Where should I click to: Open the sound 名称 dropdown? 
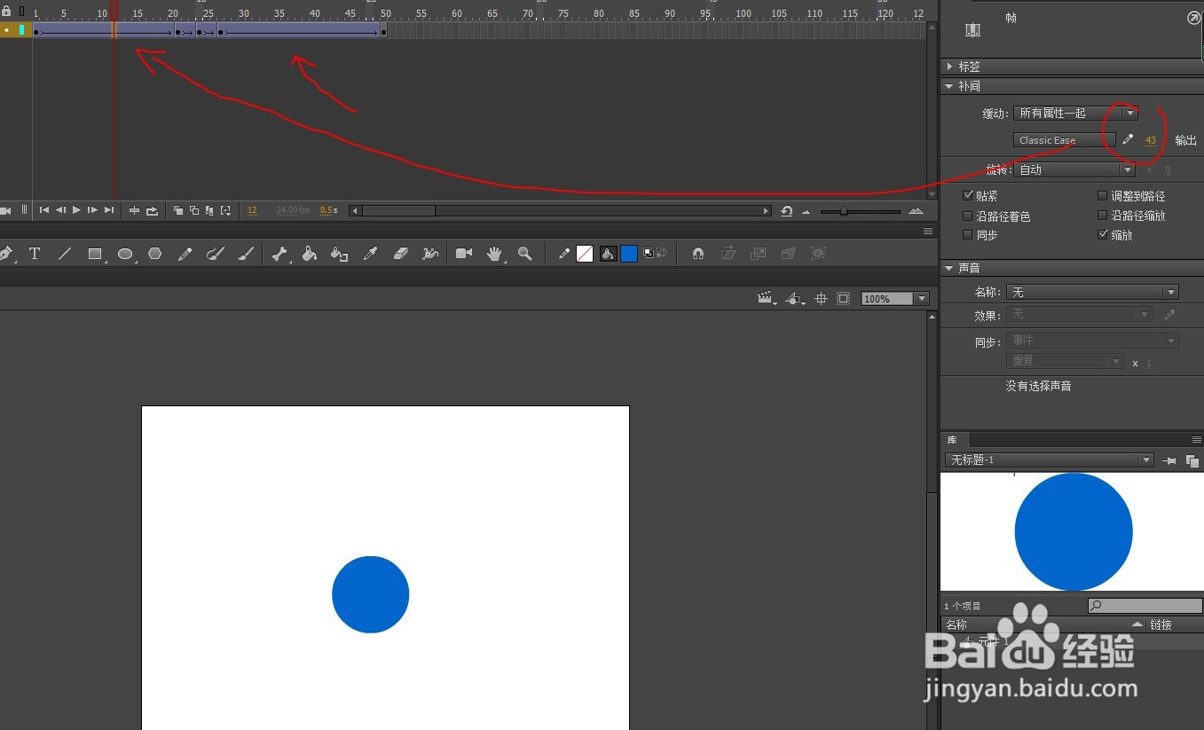(x=1092, y=292)
